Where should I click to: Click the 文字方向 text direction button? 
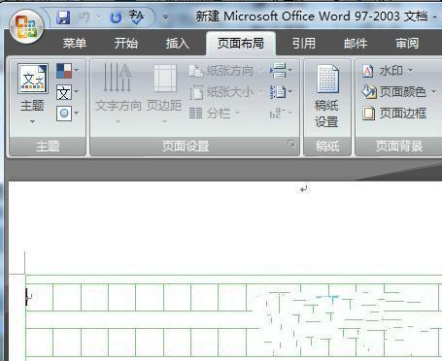pos(118,94)
